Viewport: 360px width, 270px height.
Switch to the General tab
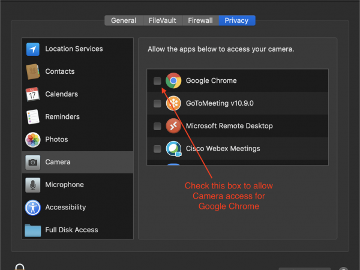pos(124,20)
